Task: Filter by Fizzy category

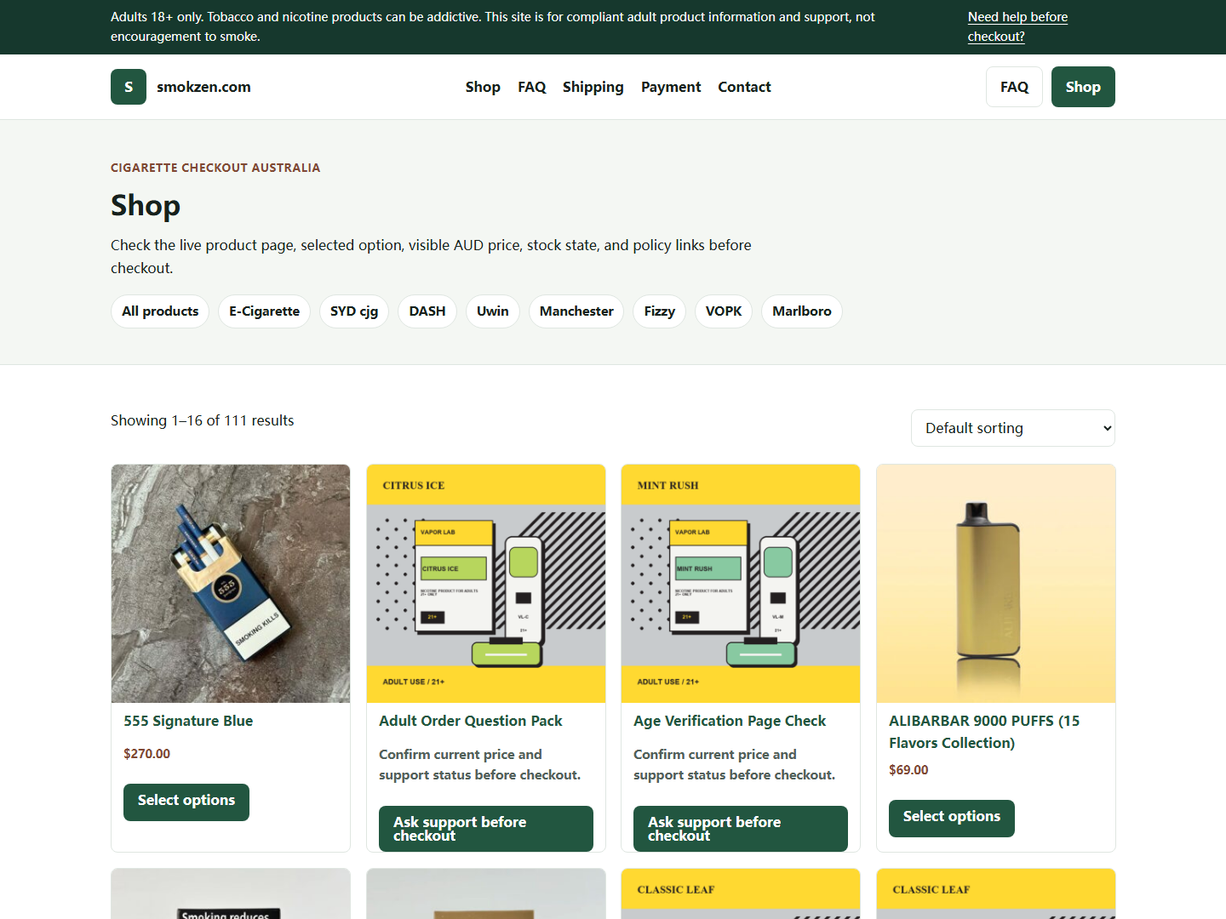Action: pos(660,311)
